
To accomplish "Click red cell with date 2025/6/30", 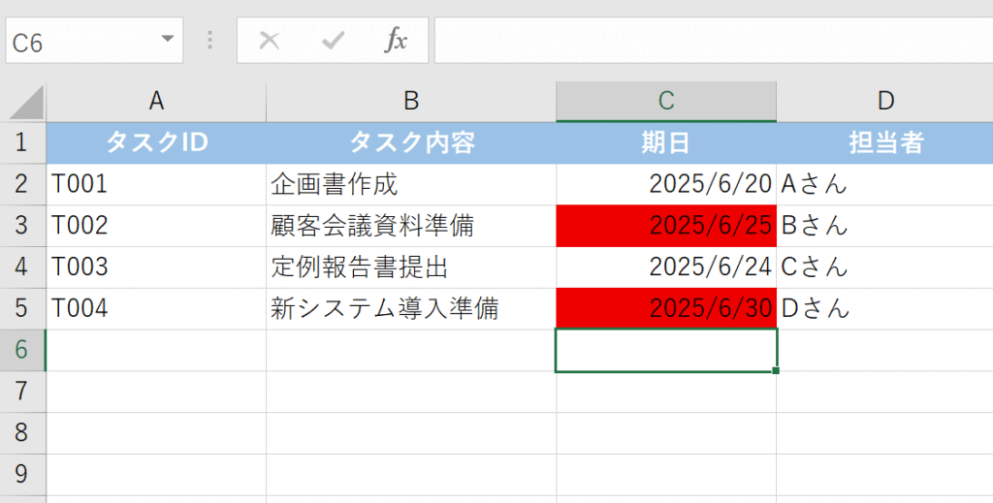I will (666, 309).
